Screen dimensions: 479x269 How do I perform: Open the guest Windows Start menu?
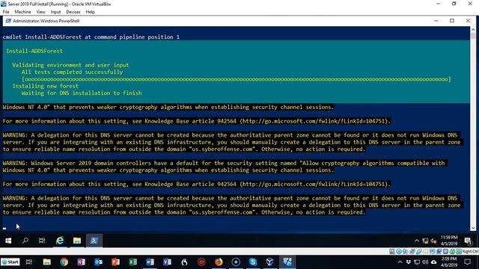pos(8,241)
